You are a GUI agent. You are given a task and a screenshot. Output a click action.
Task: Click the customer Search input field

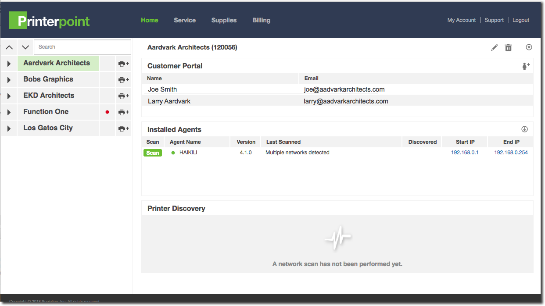82,47
